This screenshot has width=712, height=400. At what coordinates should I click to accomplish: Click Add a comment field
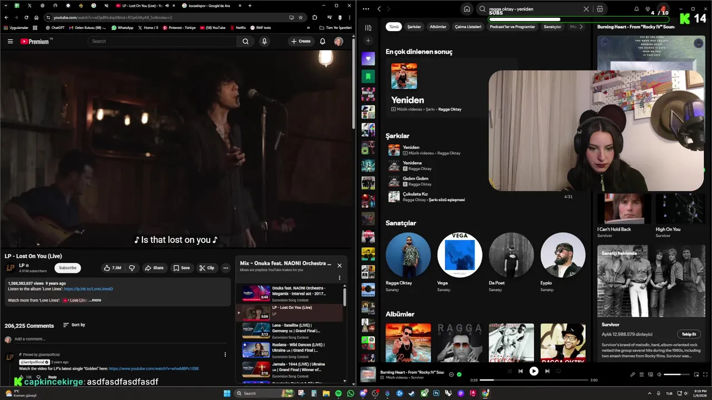pyautogui.click(x=120, y=339)
